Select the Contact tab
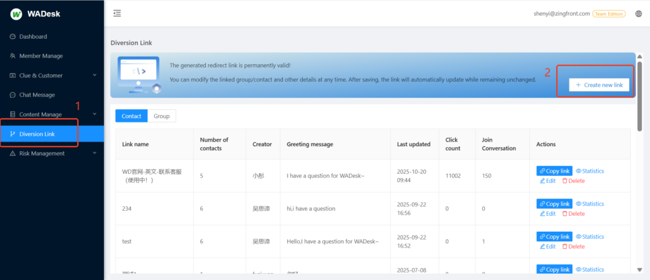Screen dimensions: 650x280 (x=131, y=116)
